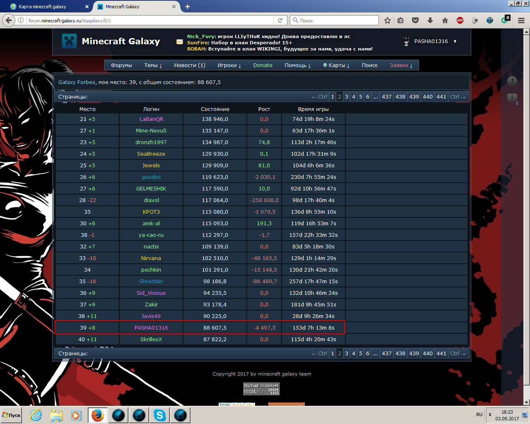530x424 pixels.
Task: Open the bookmarks list icon
Action: pyautogui.click(x=400, y=20)
